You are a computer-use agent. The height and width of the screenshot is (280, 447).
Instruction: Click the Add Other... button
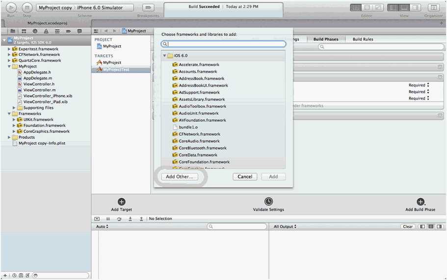pyautogui.click(x=180, y=177)
